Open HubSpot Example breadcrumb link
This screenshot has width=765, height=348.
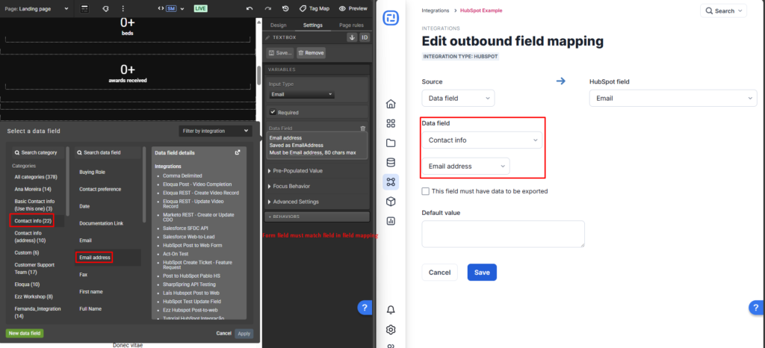tap(481, 10)
